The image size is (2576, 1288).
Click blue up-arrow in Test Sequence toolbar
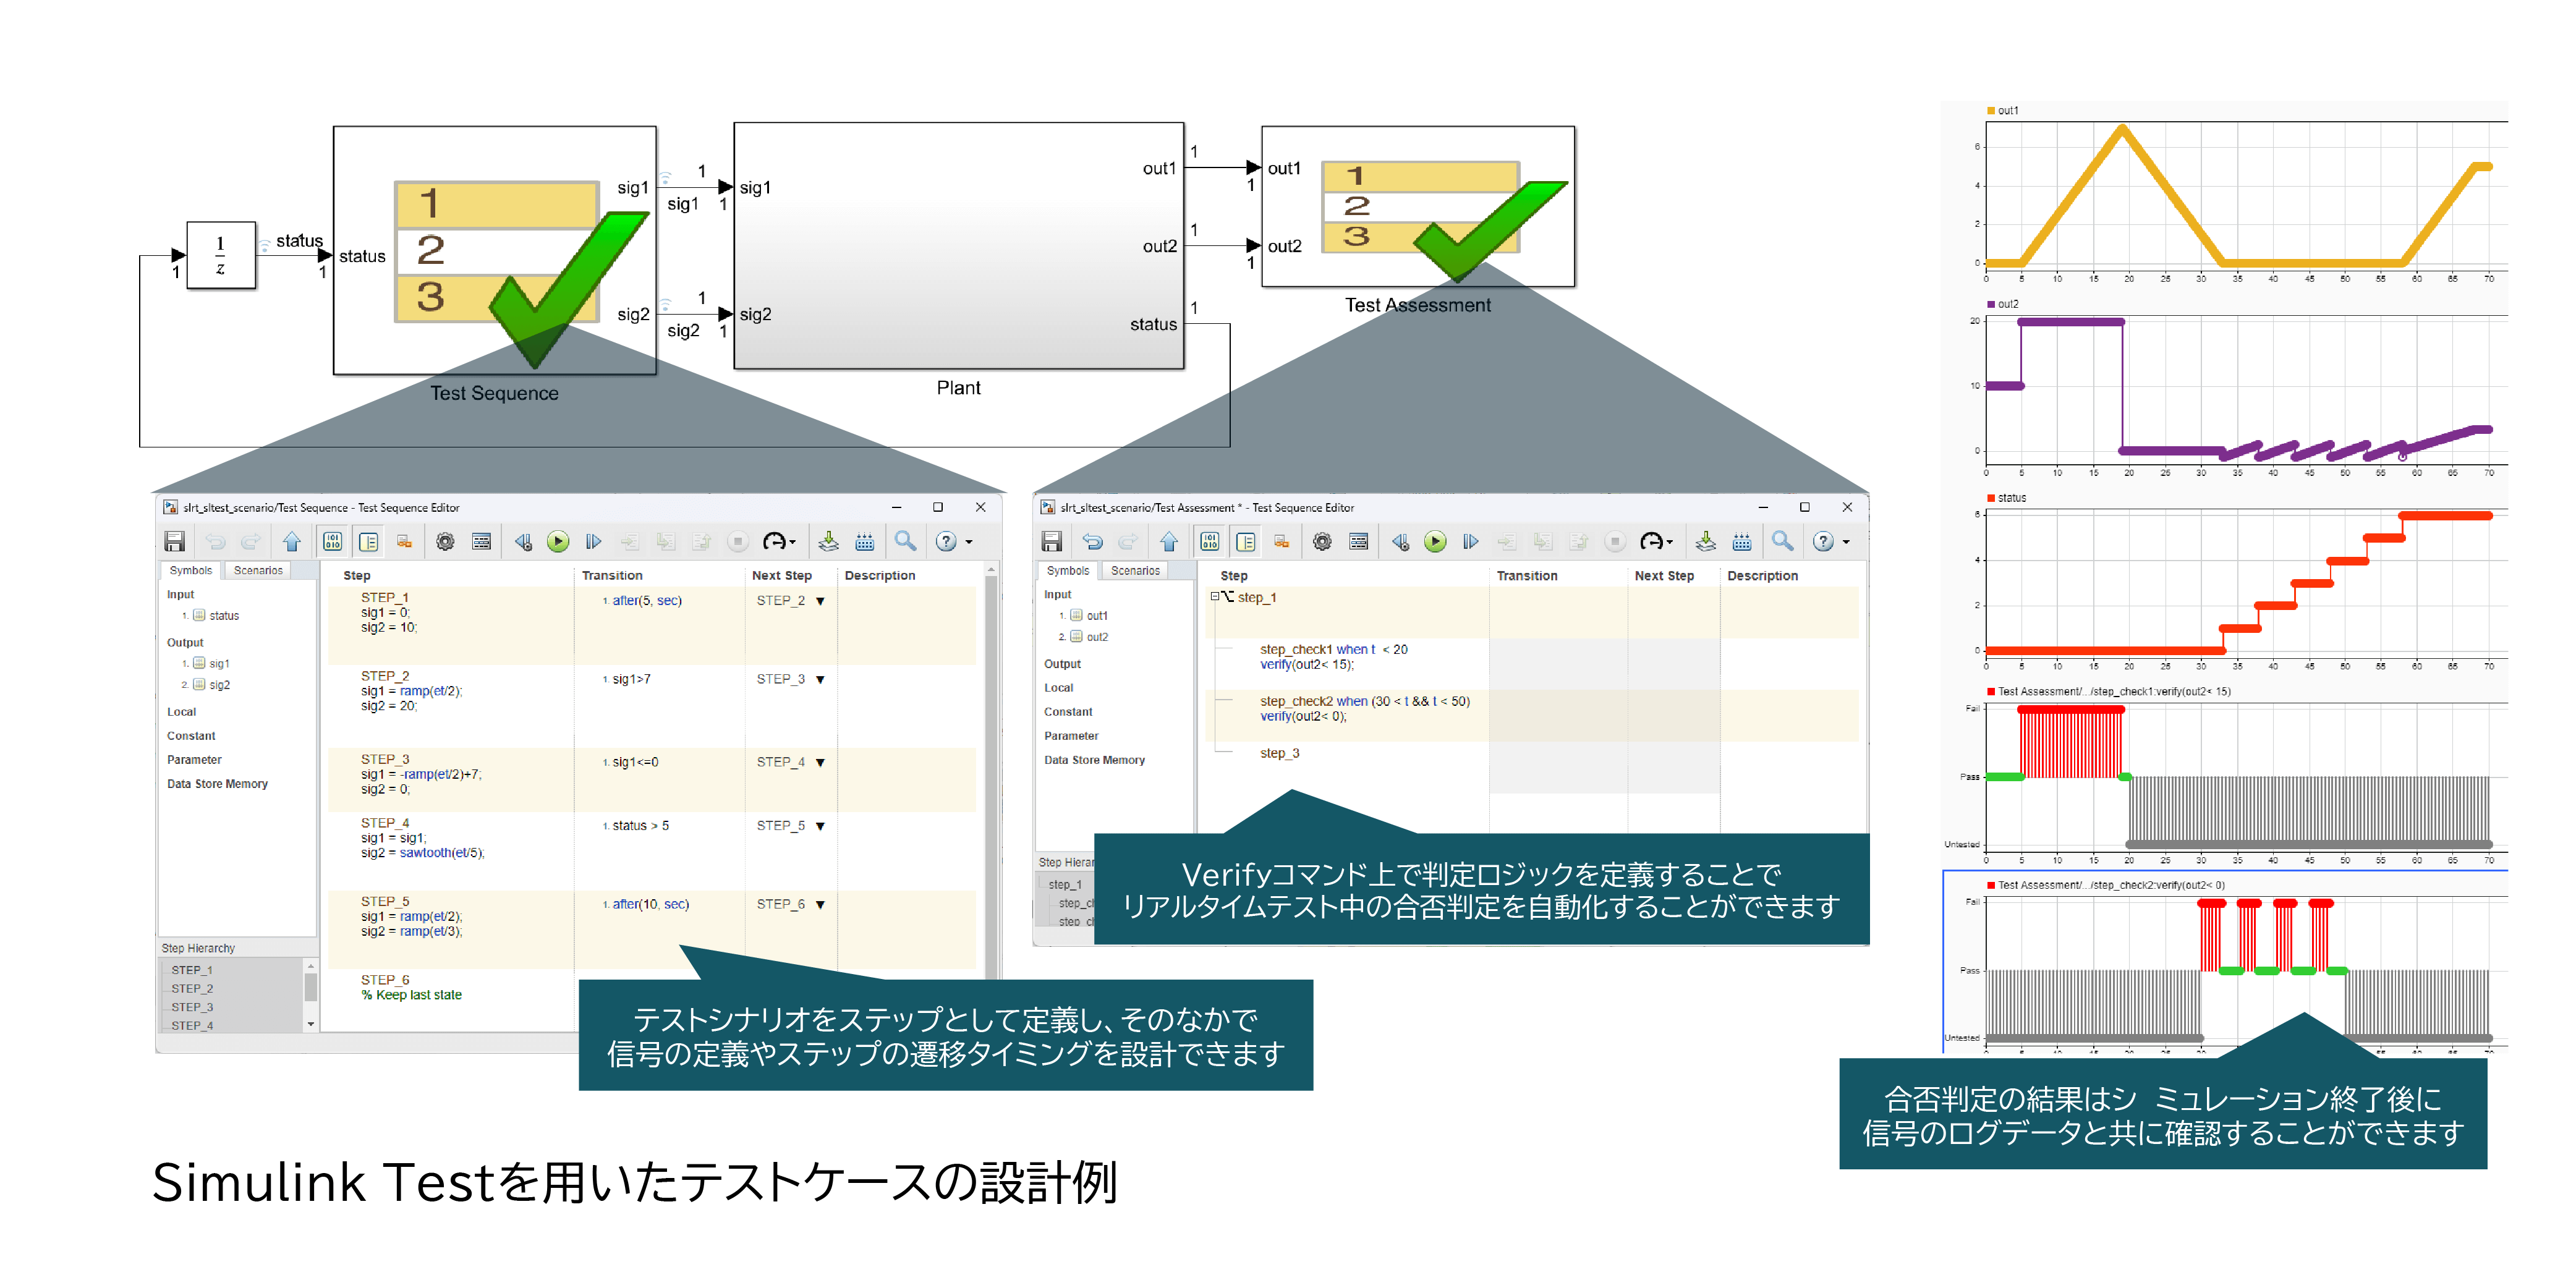click(x=291, y=541)
